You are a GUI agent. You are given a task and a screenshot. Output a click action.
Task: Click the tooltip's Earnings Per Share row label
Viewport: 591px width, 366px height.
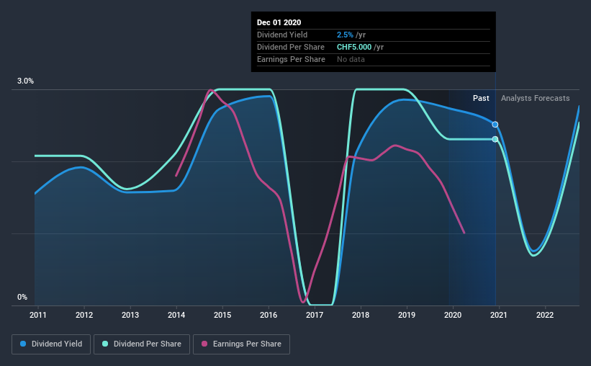coord(291,59)
